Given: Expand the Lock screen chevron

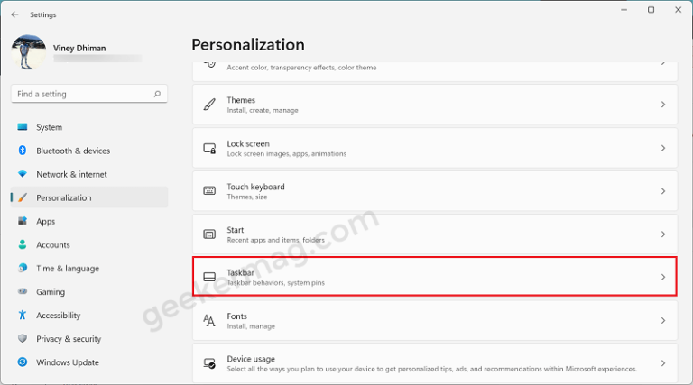Looking at the screenshot, I should point(663,148).
